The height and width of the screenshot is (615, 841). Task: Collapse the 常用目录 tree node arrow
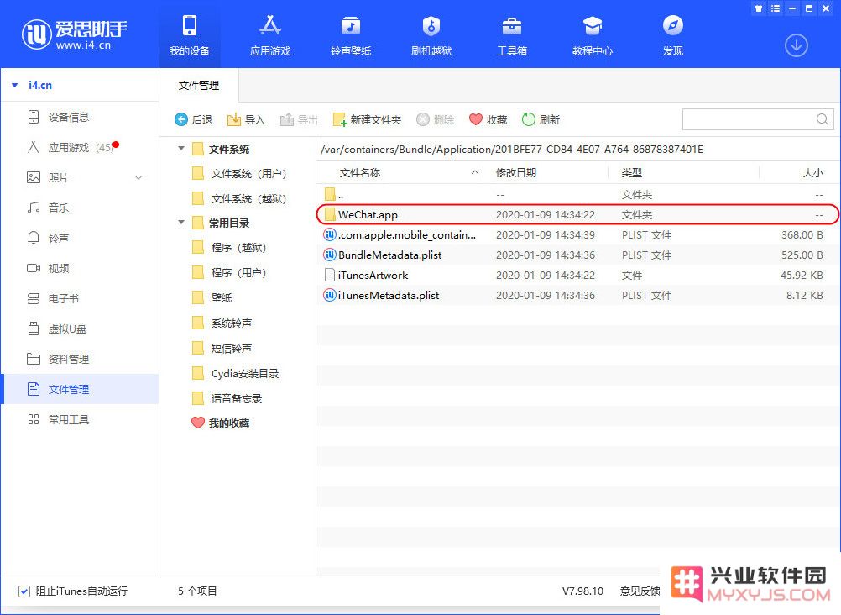pos(181,223)
